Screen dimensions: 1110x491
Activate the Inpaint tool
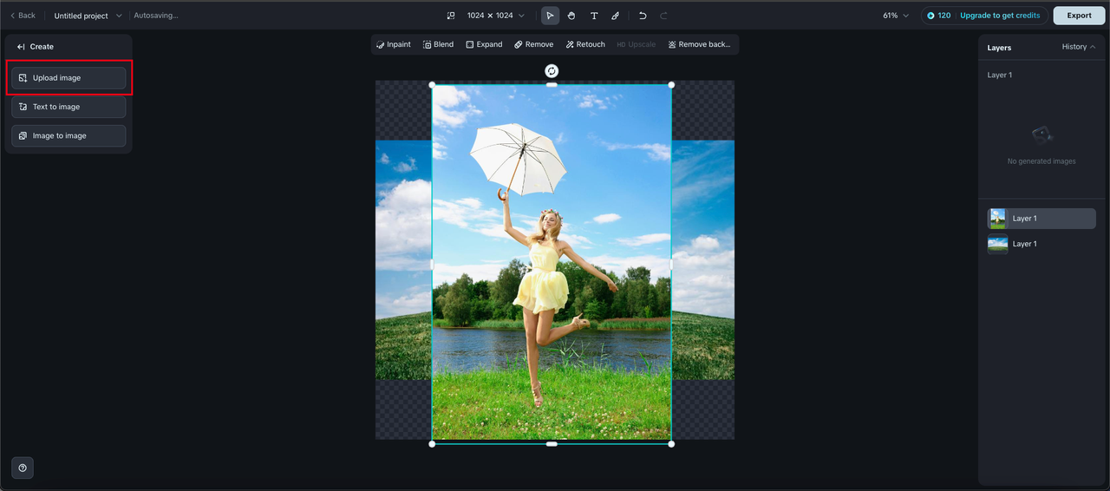point(394,44)
